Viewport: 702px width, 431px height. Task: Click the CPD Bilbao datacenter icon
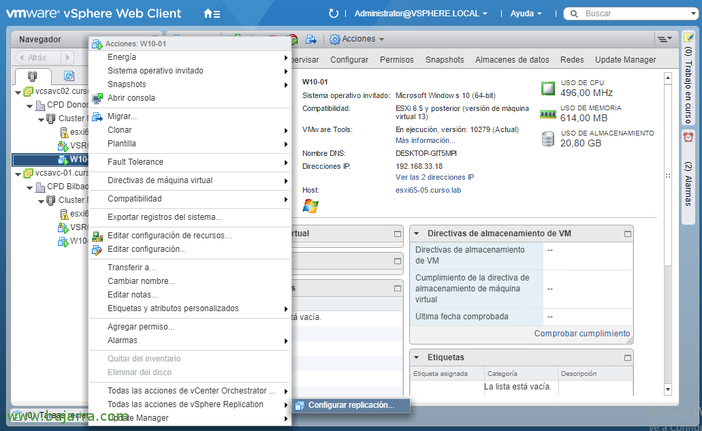(x=40, y=187)
